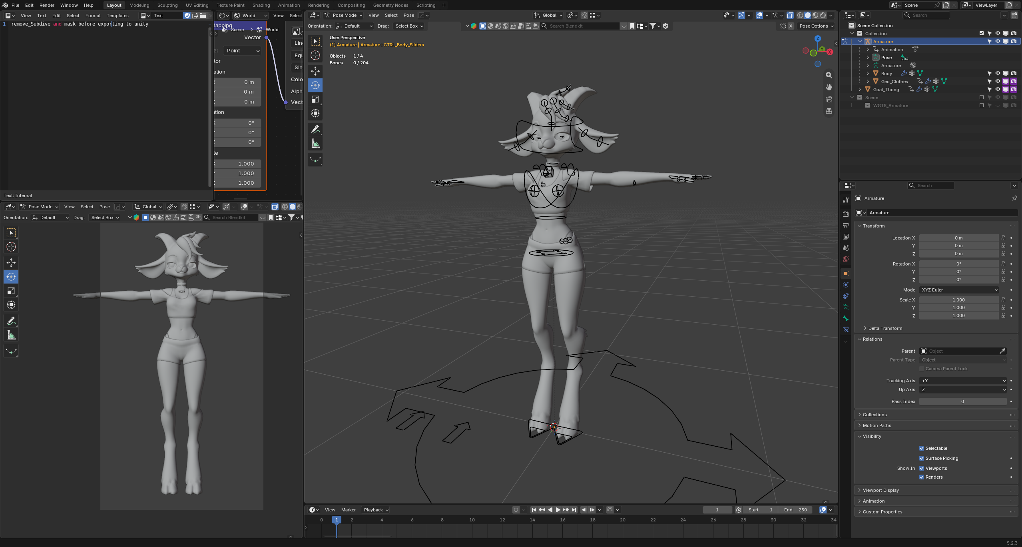This screenshot has width=1022, height=547.
Task: Click the eyedropper in the Parent field
Action: [1002, 351]
